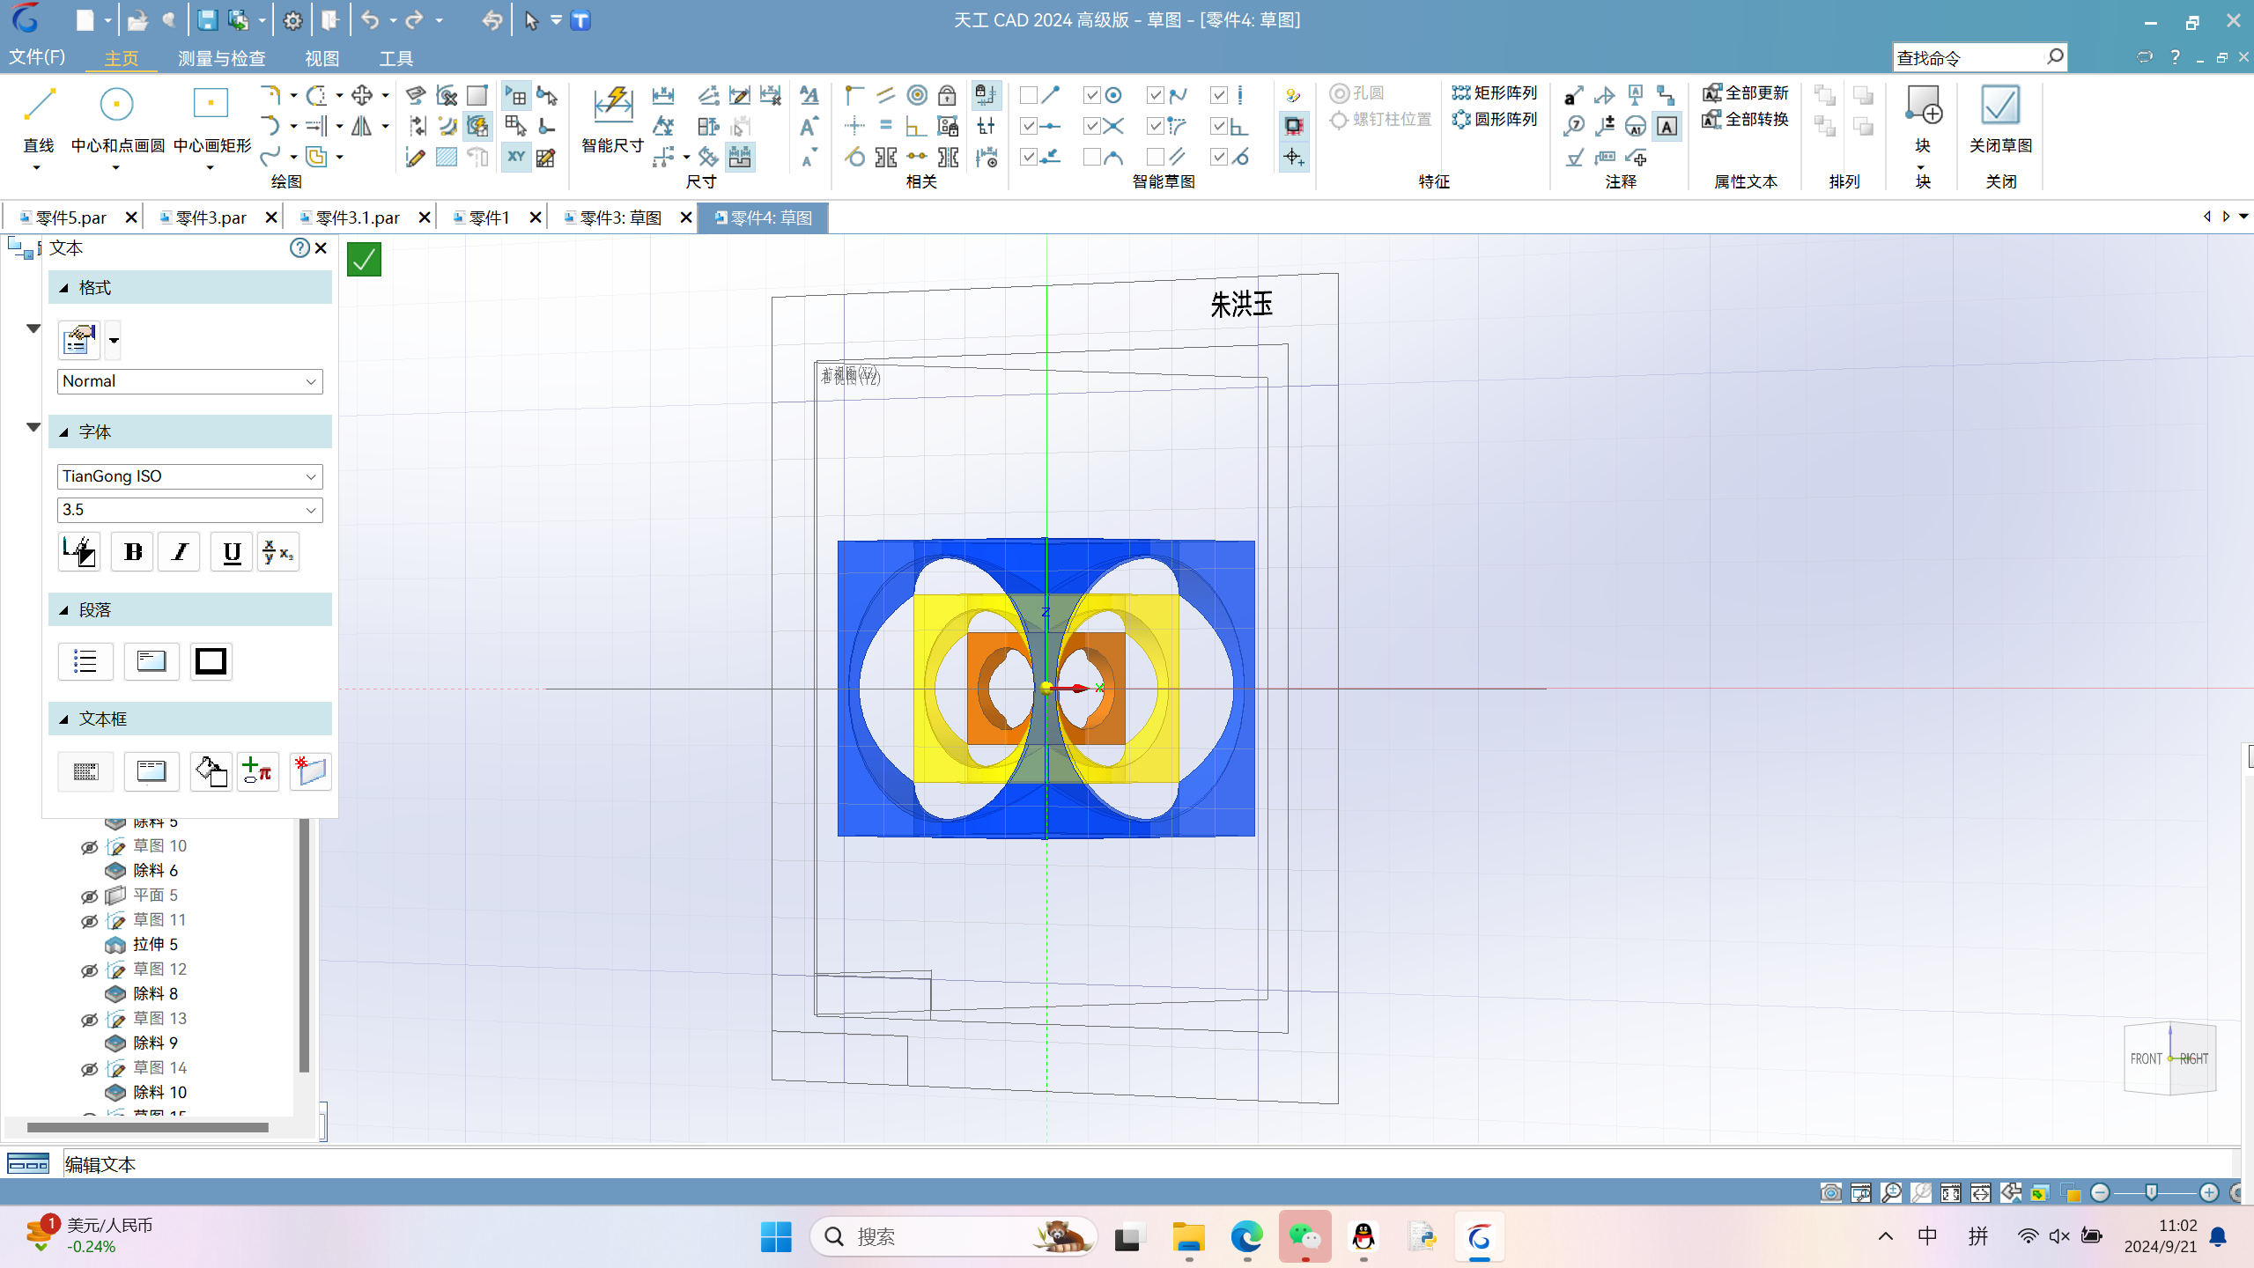Switch to the 零件5.par document tab

coord(70,217)
